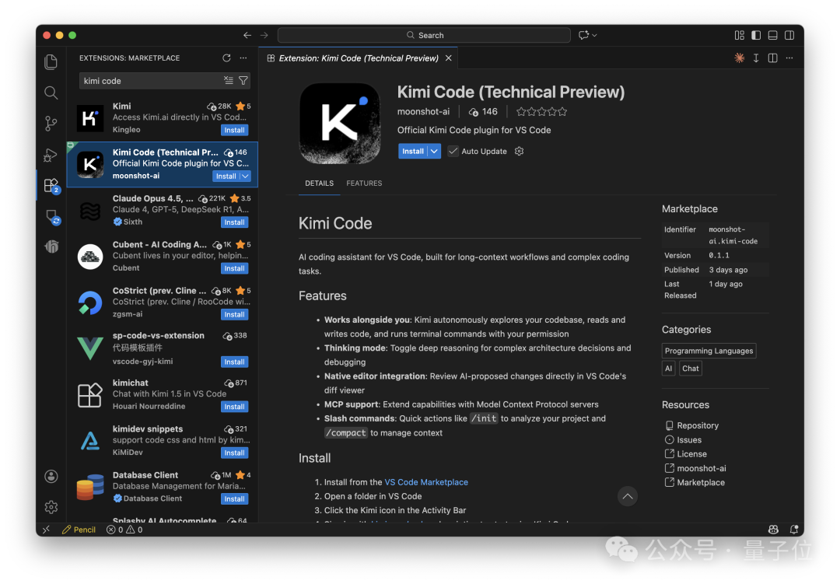Image resolution: width=840 pixels, height=584 pixels.
Task: Open the Manage gear in activity bar
Action: click(51, 507)
